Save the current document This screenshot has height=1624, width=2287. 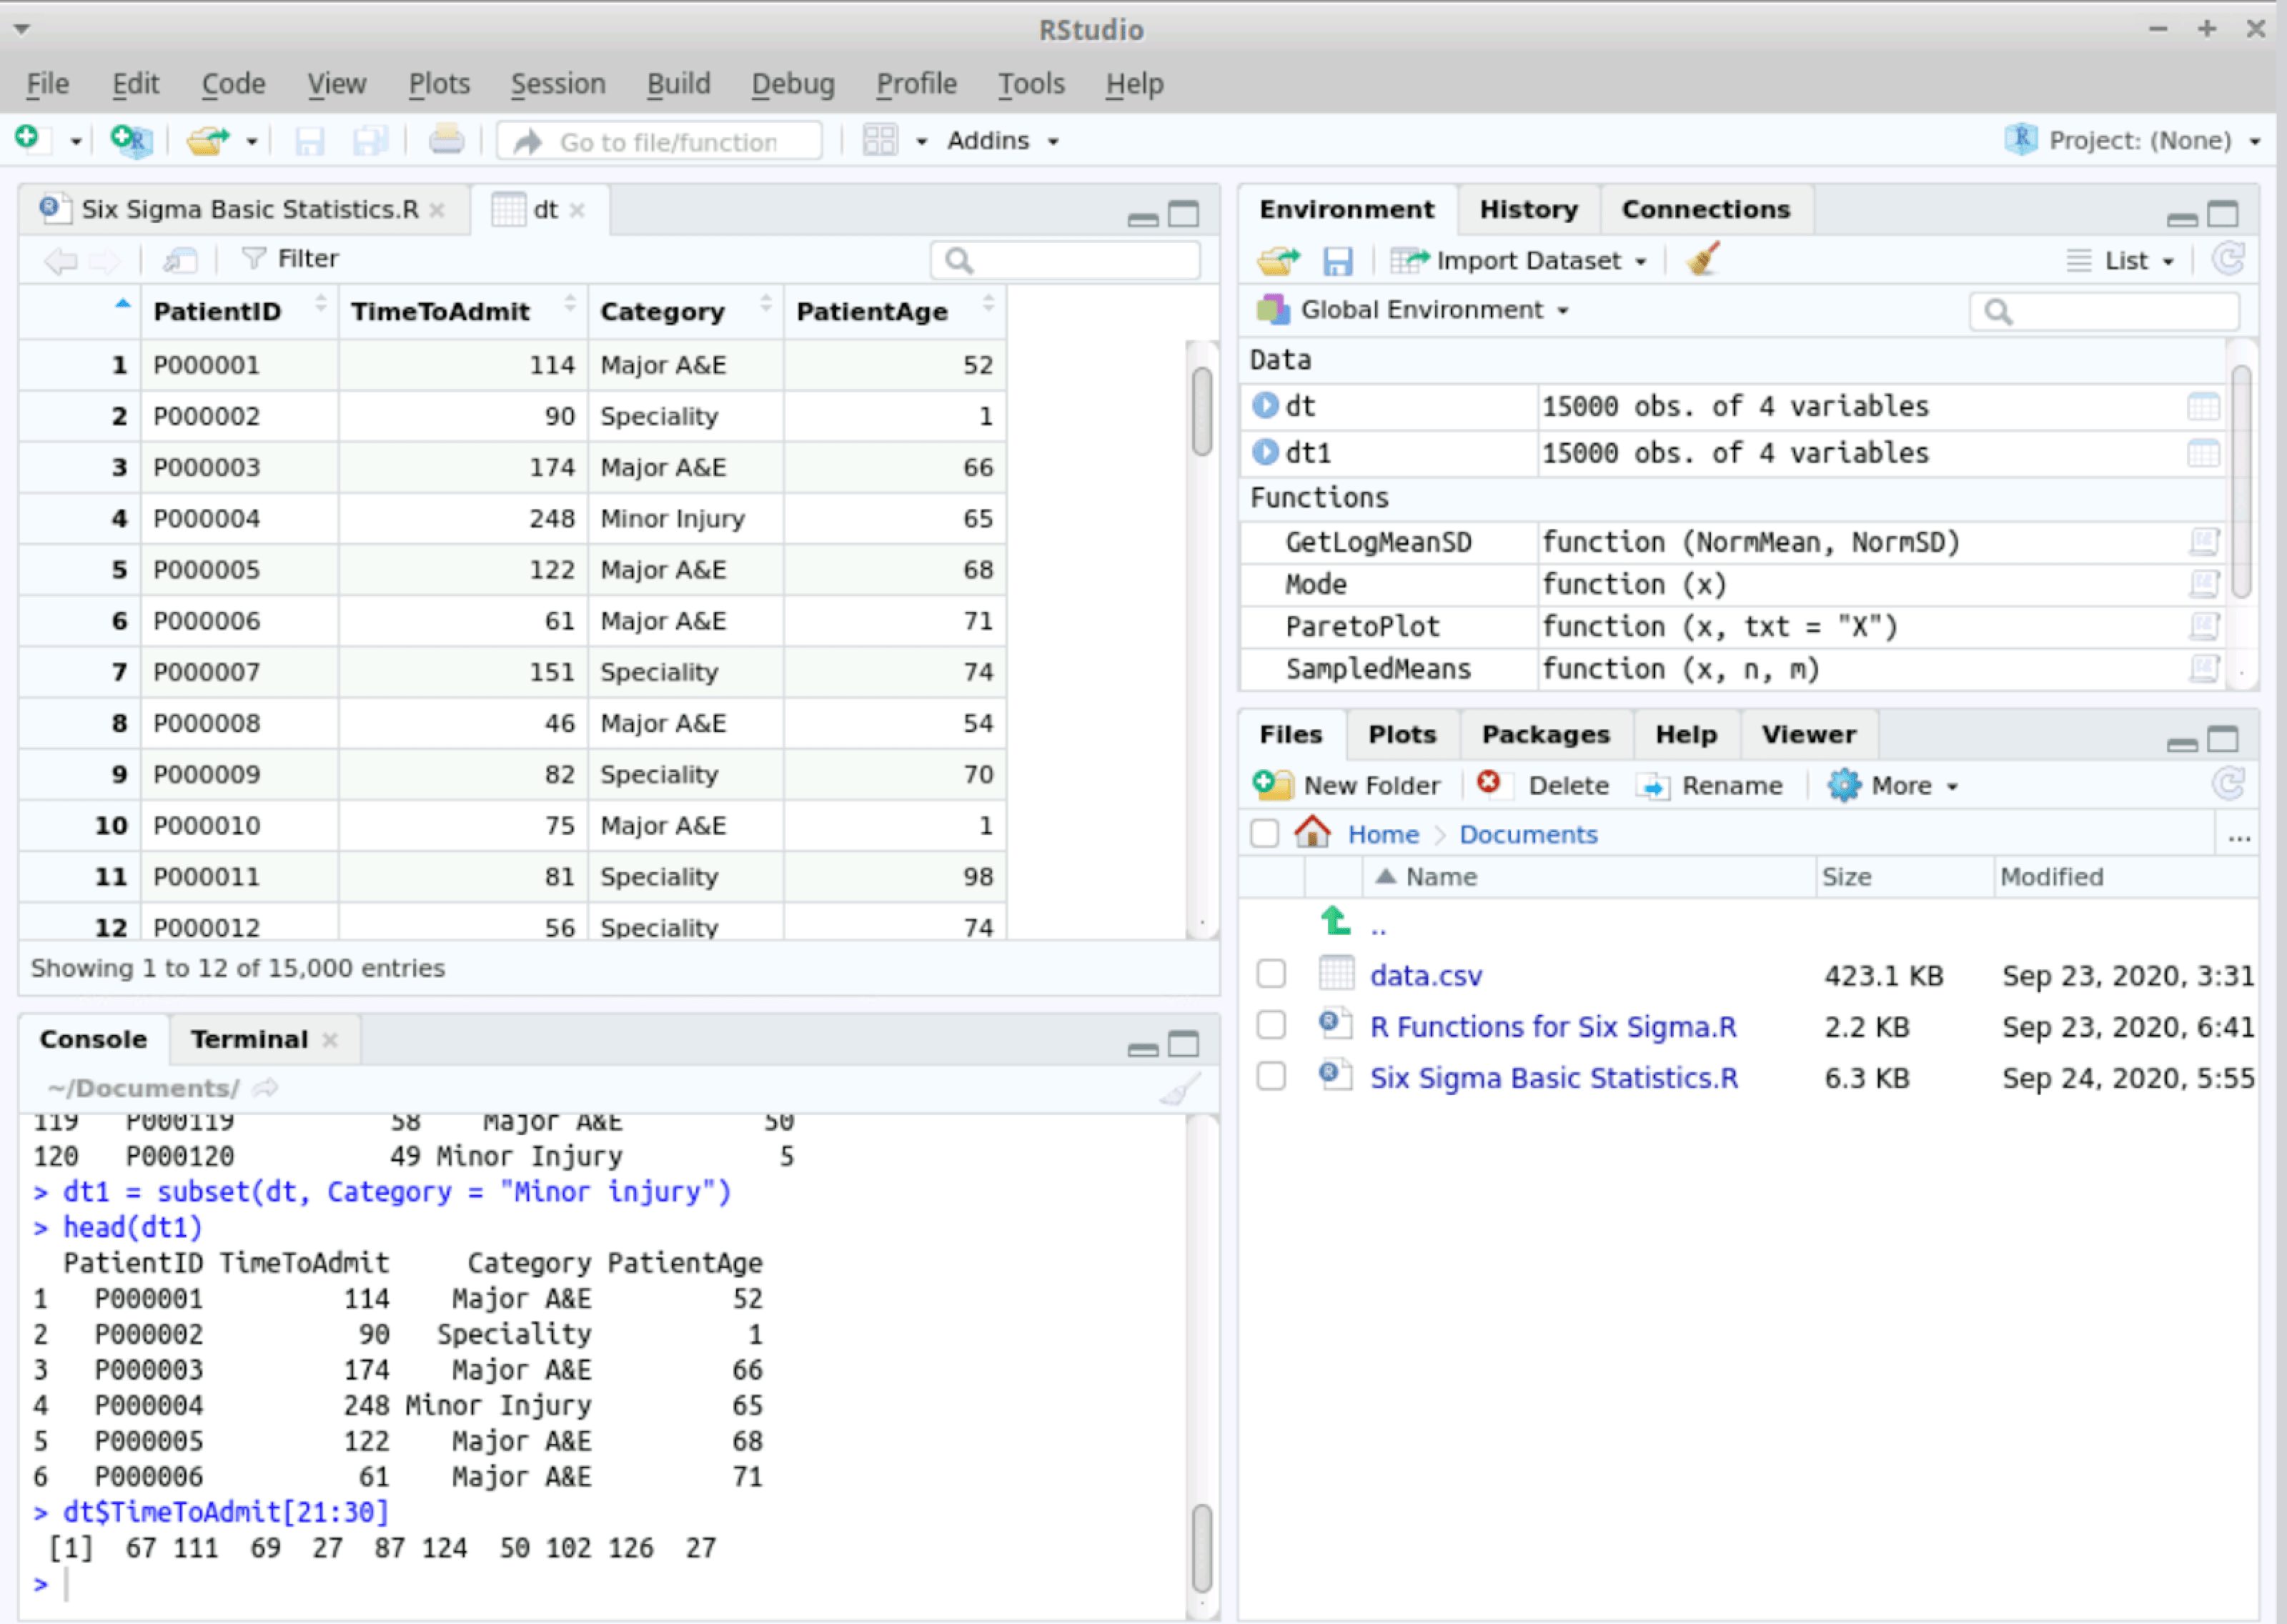pyautogui.click(x=309, y=140)
